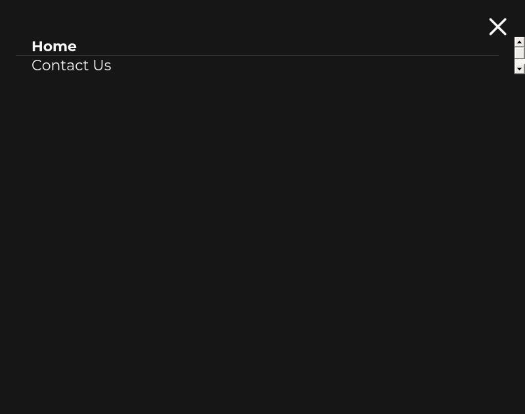Tap the Home navigation link

pos(54,46)
